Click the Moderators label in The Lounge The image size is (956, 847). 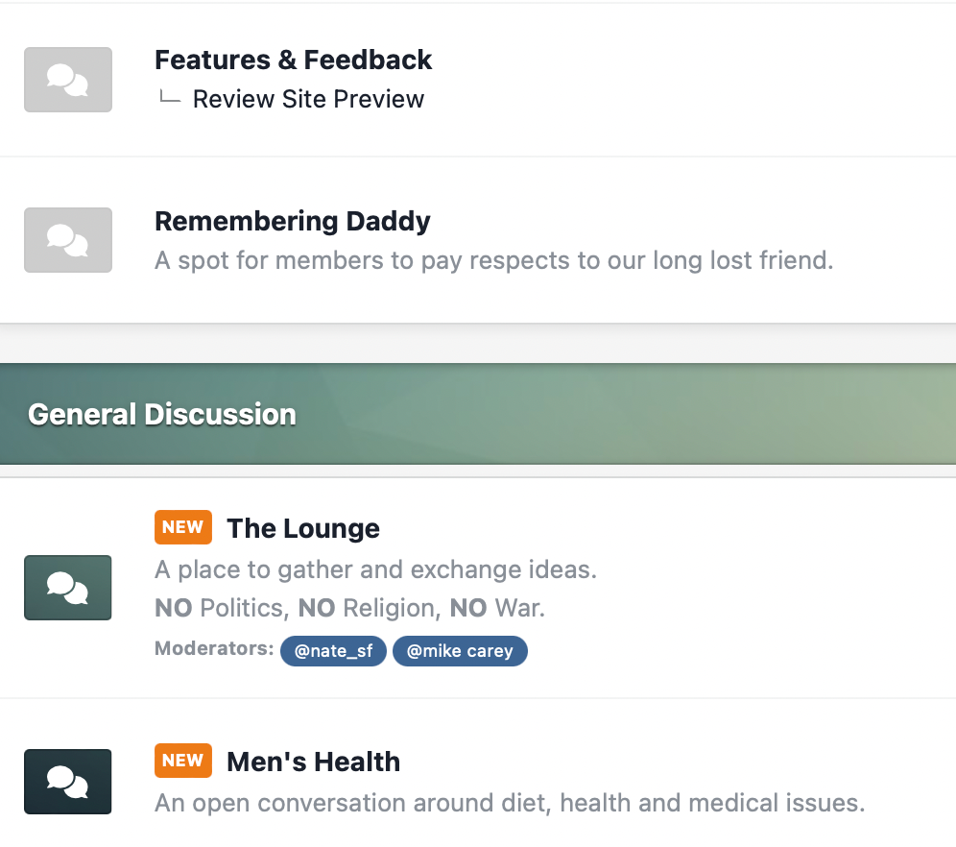tap(213, 649)
